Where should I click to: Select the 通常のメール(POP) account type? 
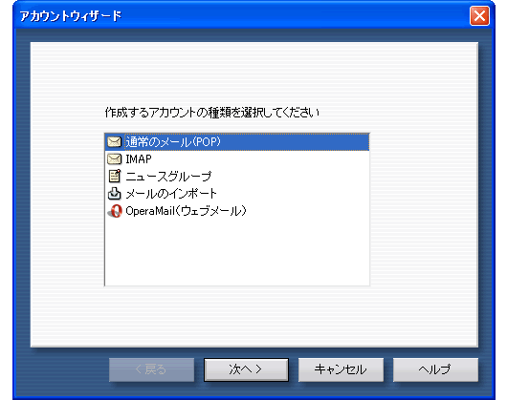coord(237,141)
